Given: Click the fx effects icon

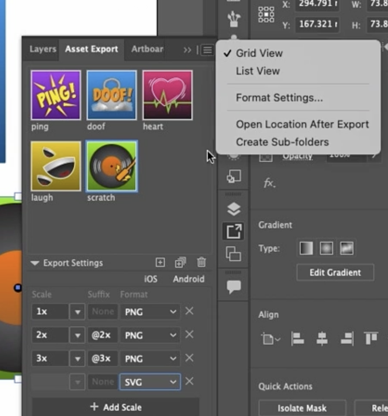Looking at the screenshot, I should (x=269, y=183).
